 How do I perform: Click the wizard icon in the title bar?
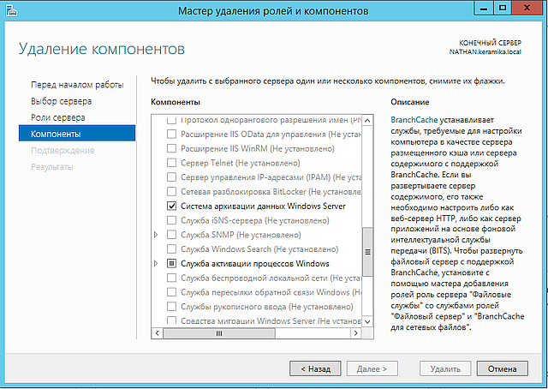click(11, 11)
